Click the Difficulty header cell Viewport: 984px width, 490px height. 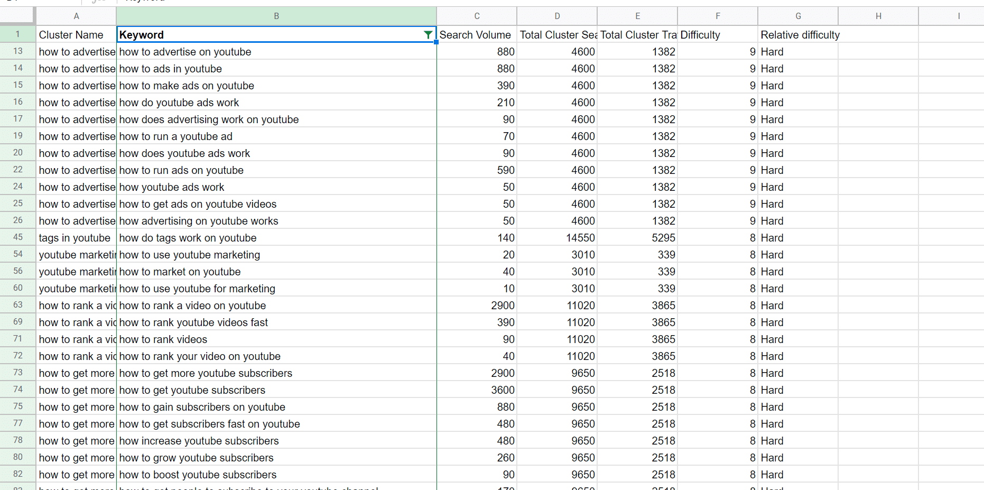point(718,35)
